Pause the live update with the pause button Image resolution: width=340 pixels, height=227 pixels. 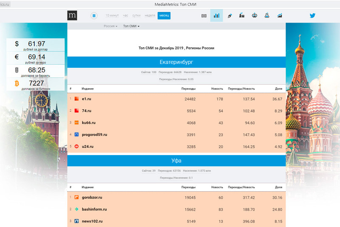click(94, 16)
